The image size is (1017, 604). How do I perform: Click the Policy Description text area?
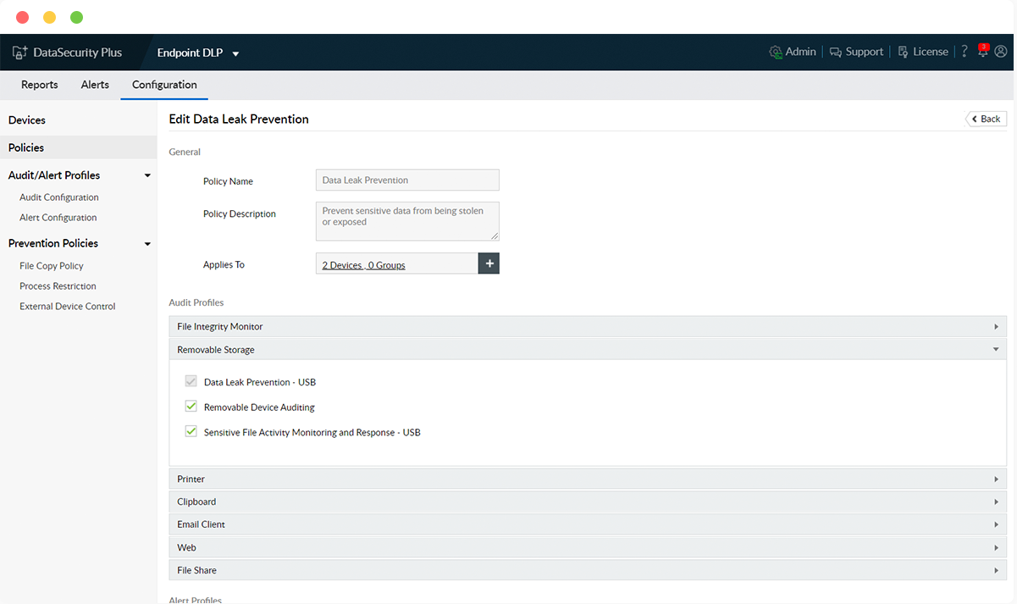click(x=407, y=220)
